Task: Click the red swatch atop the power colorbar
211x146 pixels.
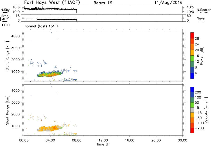Action: 192,35
